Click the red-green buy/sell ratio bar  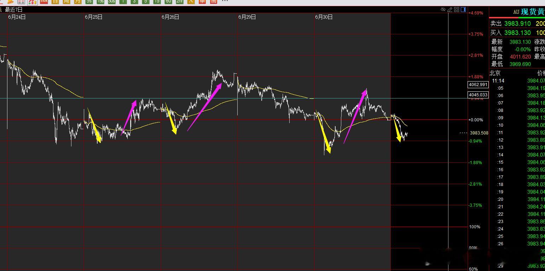click(x=517, y=18)
